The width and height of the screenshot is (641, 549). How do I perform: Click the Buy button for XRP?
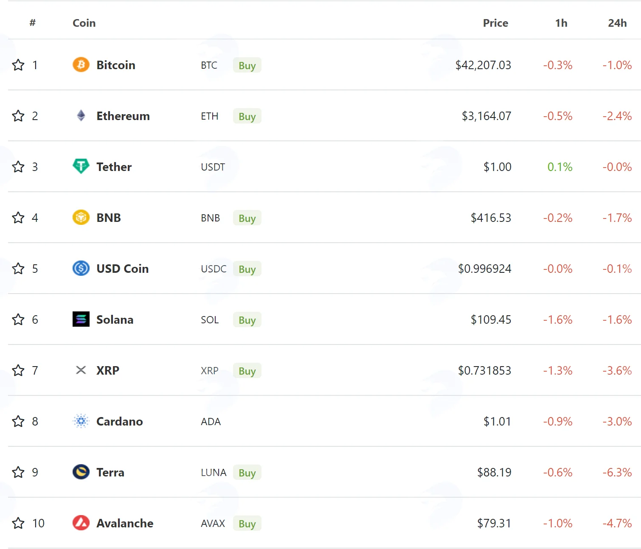(247, 370)
